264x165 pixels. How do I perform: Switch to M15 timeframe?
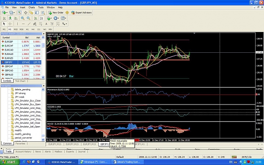coord(16,29)
